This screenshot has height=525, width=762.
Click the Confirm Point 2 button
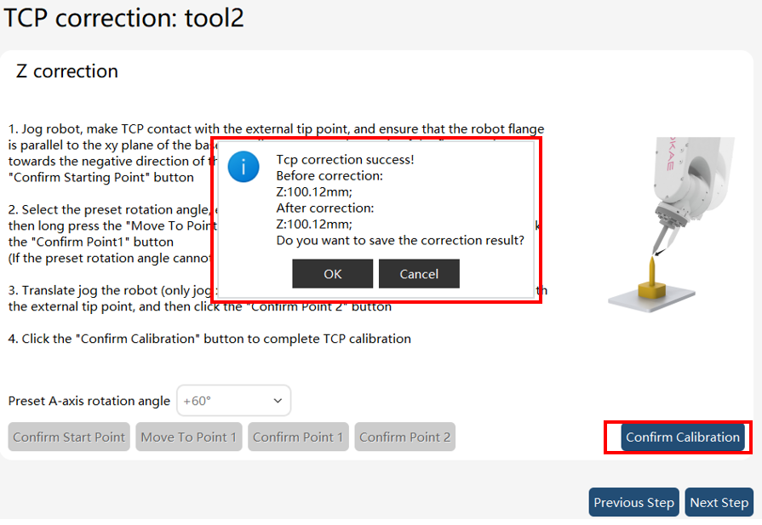(404, 437)
